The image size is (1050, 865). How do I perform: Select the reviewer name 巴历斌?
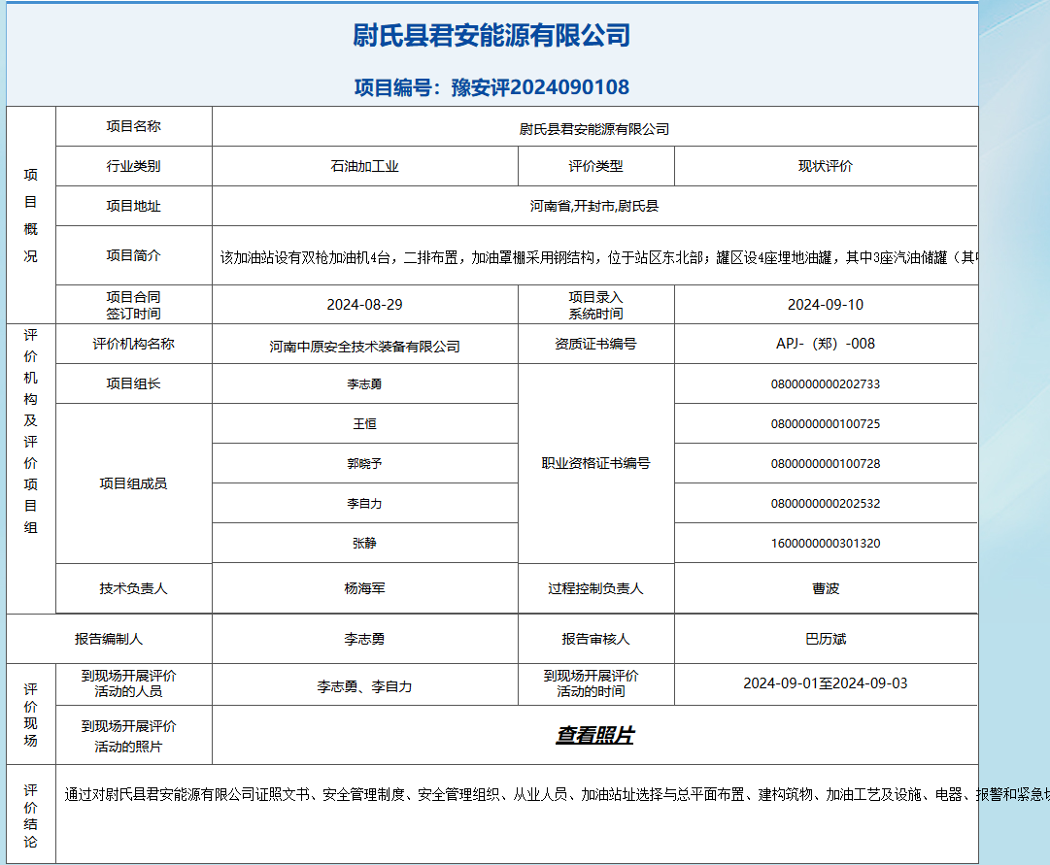click(x=826, y=640)
